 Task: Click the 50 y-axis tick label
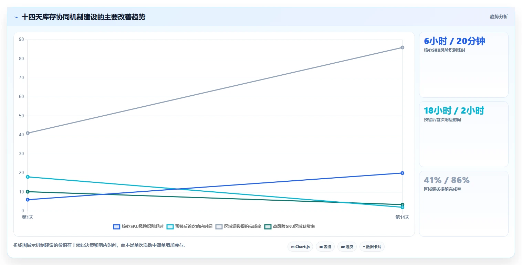tap(21, 116)
